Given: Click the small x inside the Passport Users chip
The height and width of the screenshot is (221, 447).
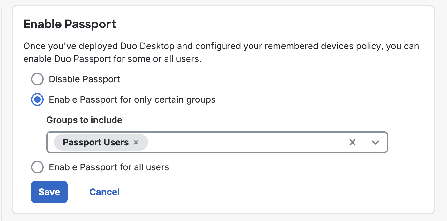Looking at the screenshot, I should pos(136,142).
